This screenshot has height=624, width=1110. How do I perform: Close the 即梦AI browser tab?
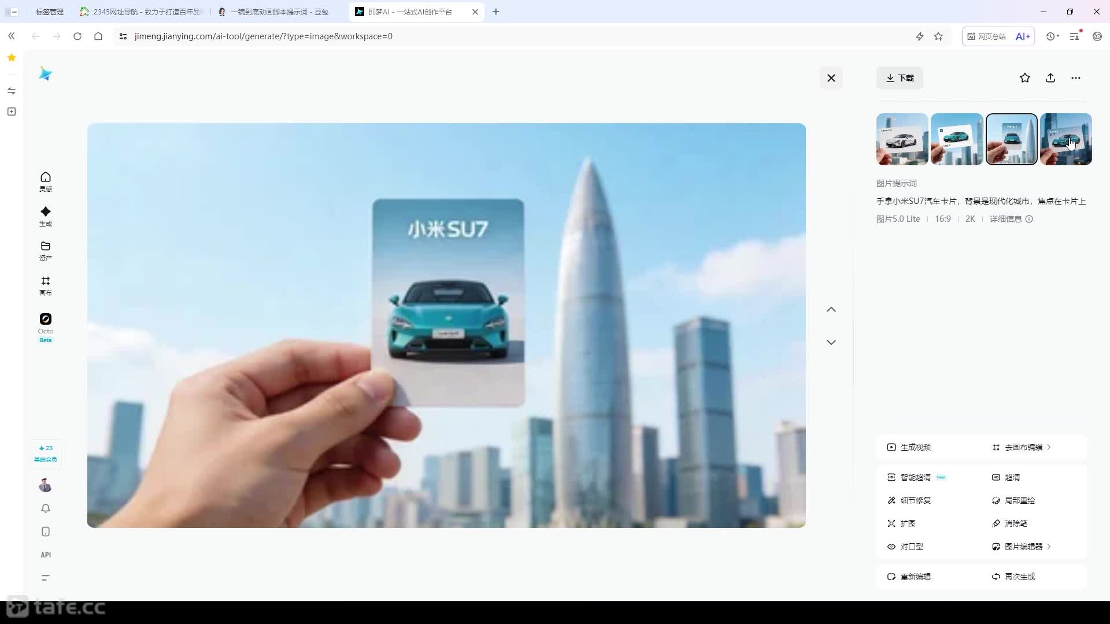[x=475, y=12]
